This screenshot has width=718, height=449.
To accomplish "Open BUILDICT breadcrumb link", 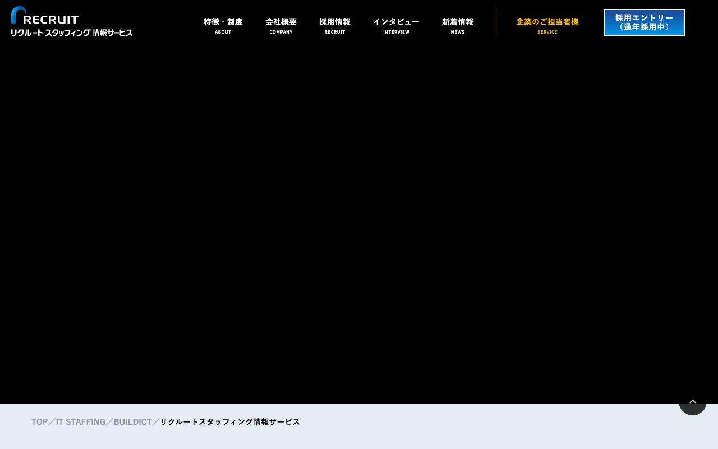I will pos(133,422).
